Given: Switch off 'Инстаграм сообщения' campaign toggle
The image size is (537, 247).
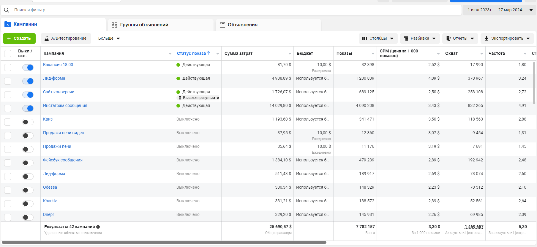Looking at the screenshot, I should (x=28, y=108).
